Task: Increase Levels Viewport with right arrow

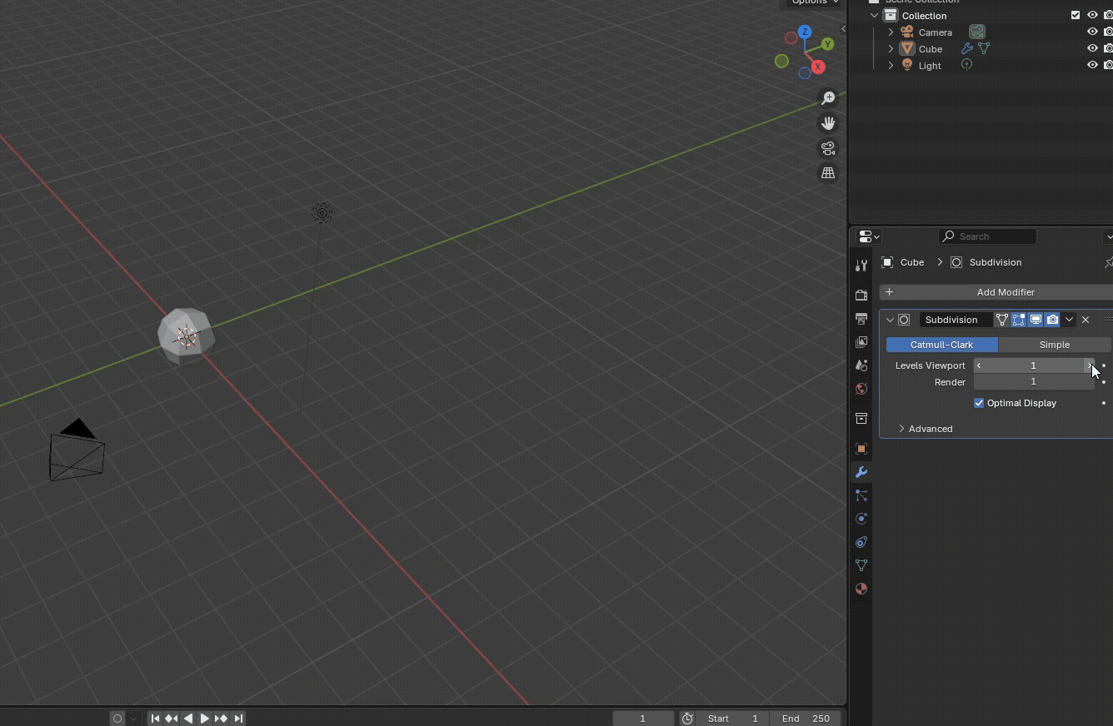Action: tap(1089, 365)
